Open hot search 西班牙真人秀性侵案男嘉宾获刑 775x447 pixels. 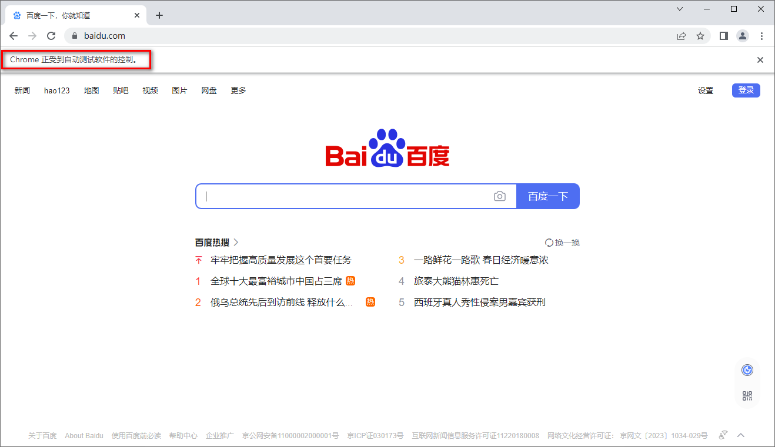pyautogui.click(x=480, y=303)
